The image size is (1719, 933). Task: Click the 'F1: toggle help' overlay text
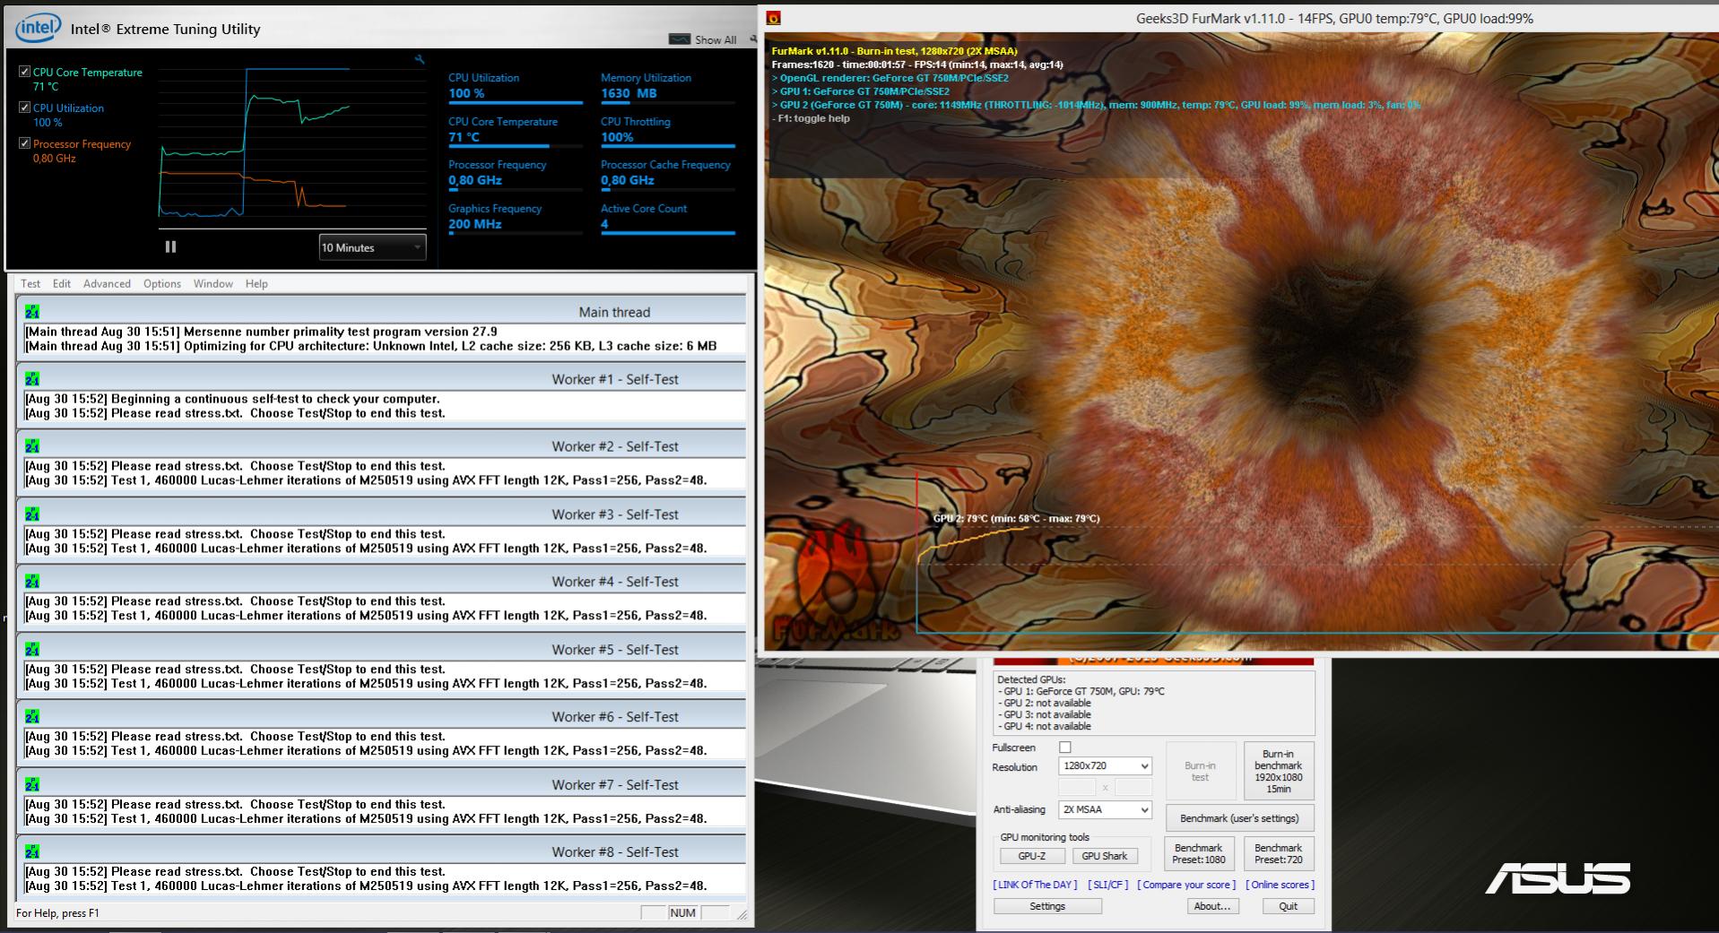(811, 118)
